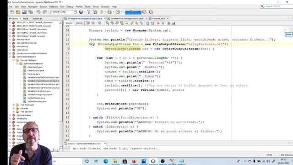Expand the Libraries node

pyautogui.click(x=14, y=108)
